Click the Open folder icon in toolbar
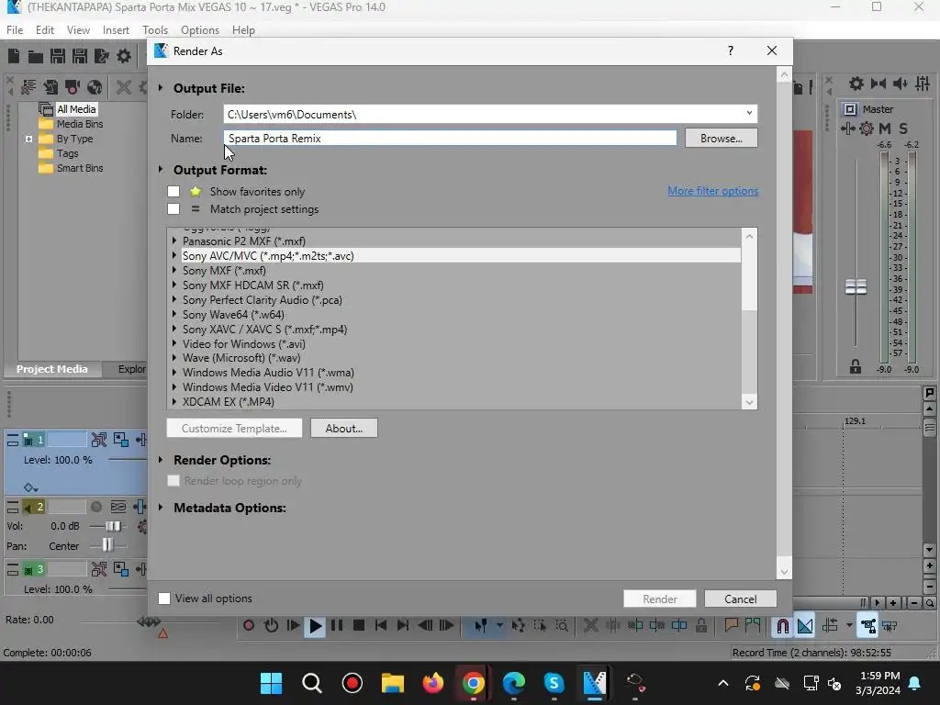 pos(36,56)
